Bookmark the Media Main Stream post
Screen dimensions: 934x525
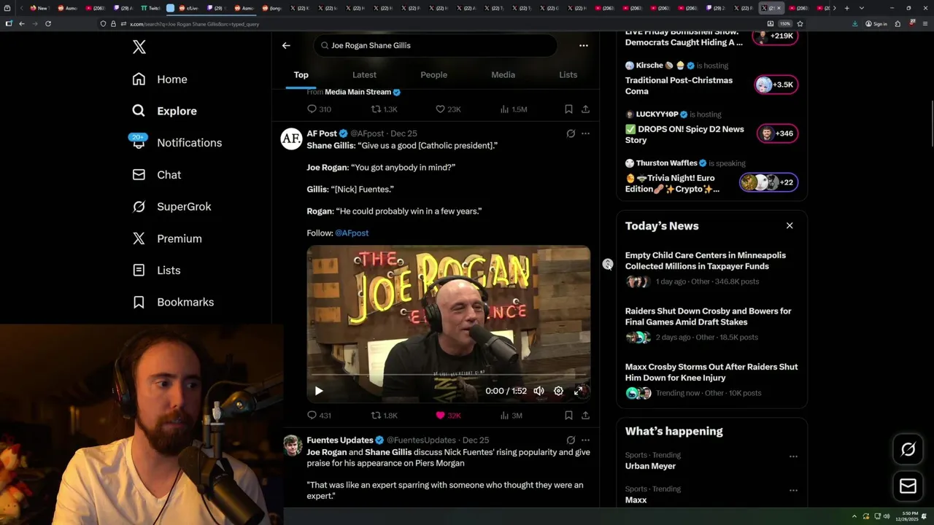click(568, 109)
